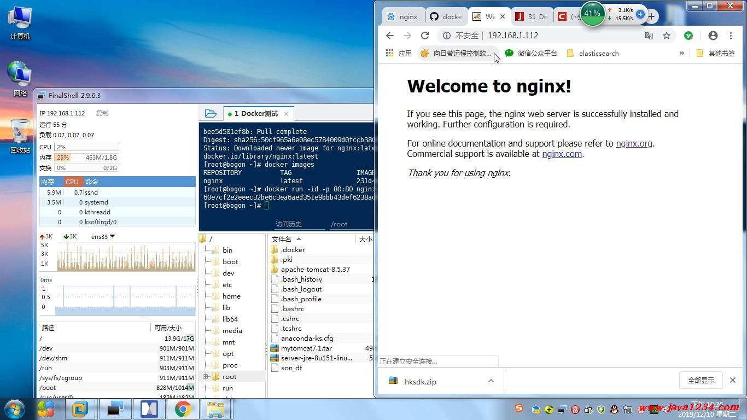This screenshot has width=747, height=420.
Task: Open the .docker folder in the file list
Action: point(293,249)
